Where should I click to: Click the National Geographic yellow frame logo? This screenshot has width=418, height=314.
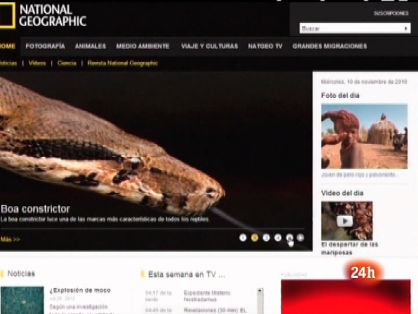coord(7,16)
